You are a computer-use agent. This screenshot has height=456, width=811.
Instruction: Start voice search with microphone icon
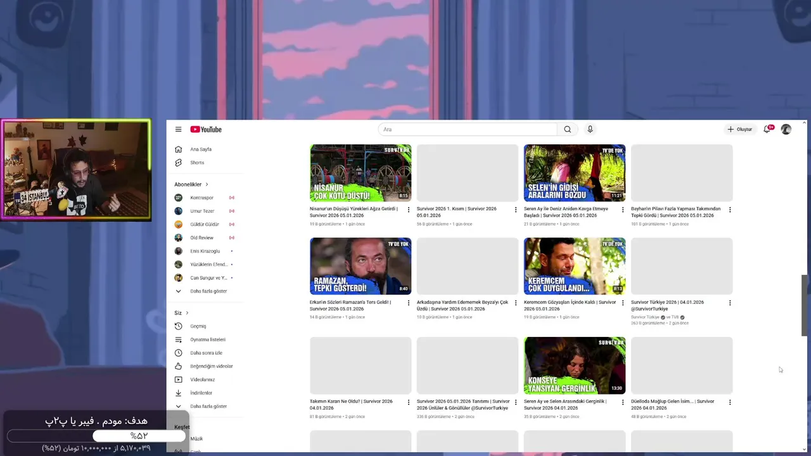[590, 129]
